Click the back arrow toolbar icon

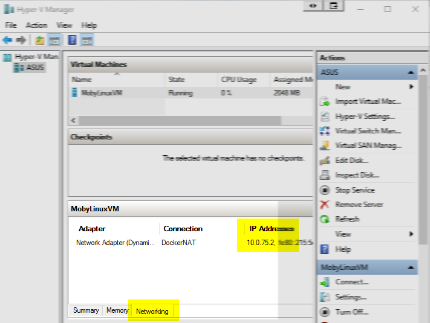(x=7, y=40)
